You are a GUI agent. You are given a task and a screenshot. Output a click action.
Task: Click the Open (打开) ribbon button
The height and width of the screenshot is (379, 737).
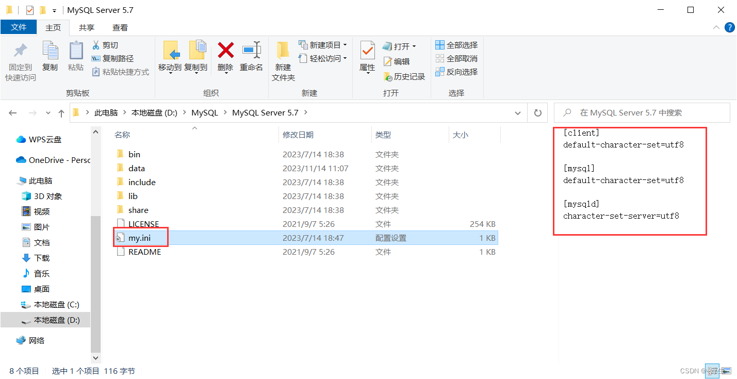[399, 46]
